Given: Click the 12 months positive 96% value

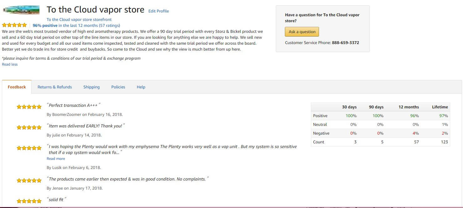Looking at the screenshot, I should [x=414, y=116].
